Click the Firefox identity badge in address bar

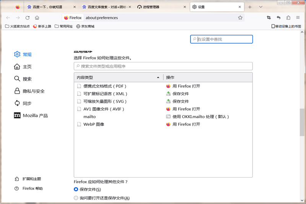(x=73, y=18)
